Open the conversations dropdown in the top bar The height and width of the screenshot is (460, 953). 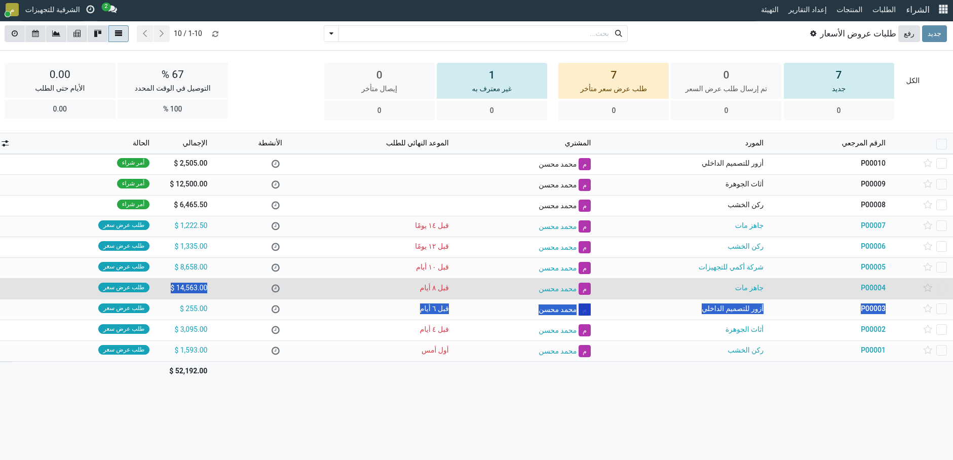pyautogui.click(x=109, y=9)
